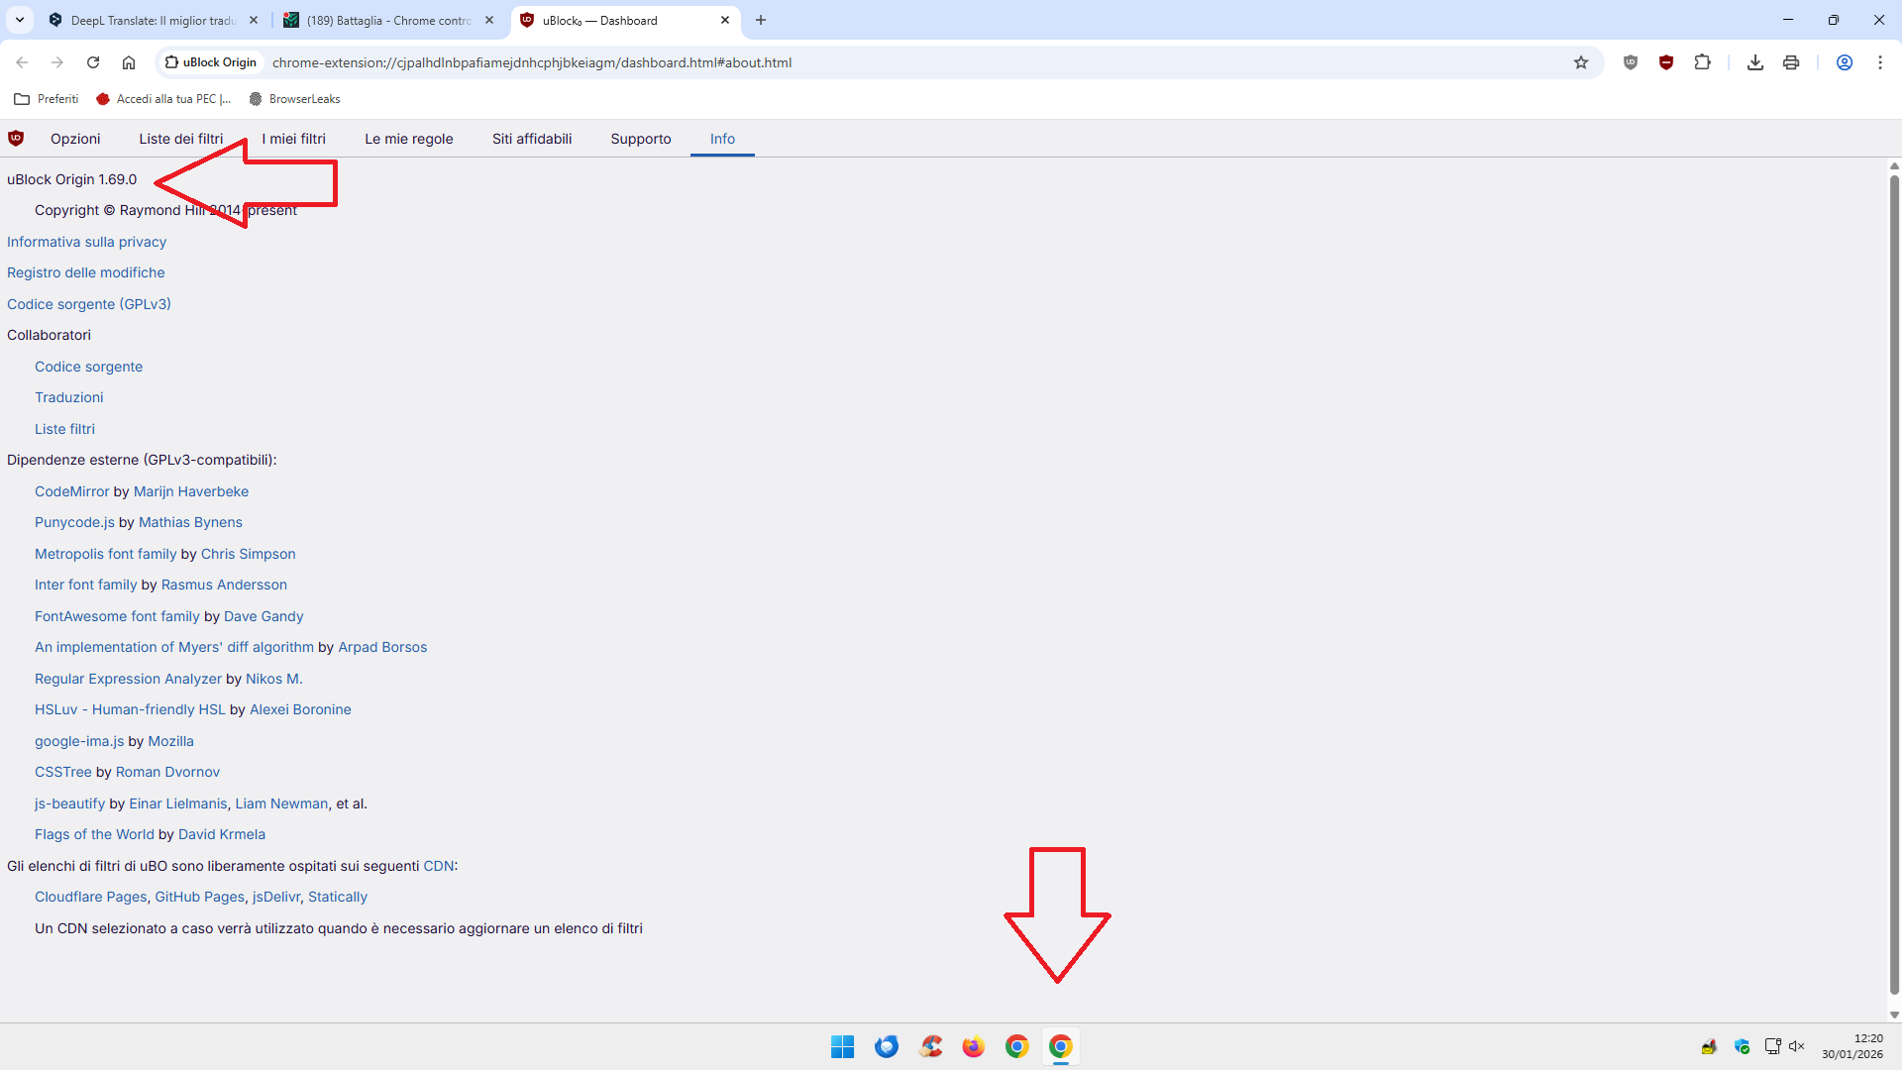Open the Statically link
The image size is (1902, 1070).
(x=338, y=897)
